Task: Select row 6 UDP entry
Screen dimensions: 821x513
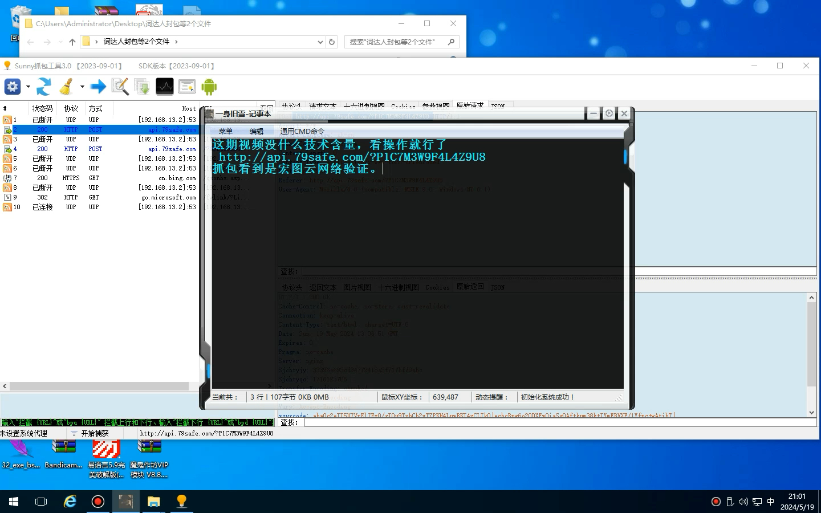Action: [x=99, y=168]
